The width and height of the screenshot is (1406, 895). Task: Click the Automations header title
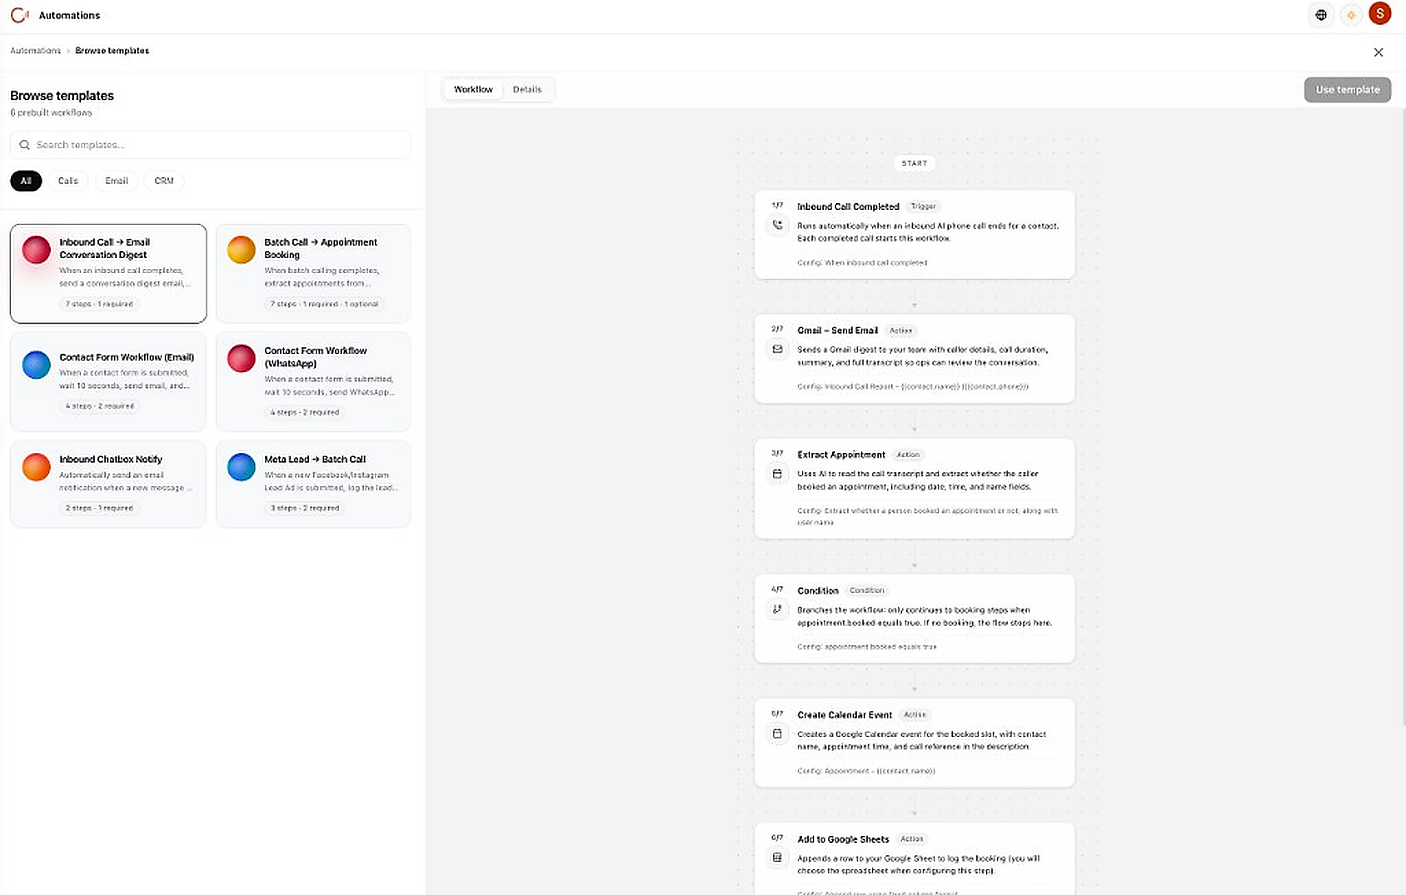tap(69, 15)
